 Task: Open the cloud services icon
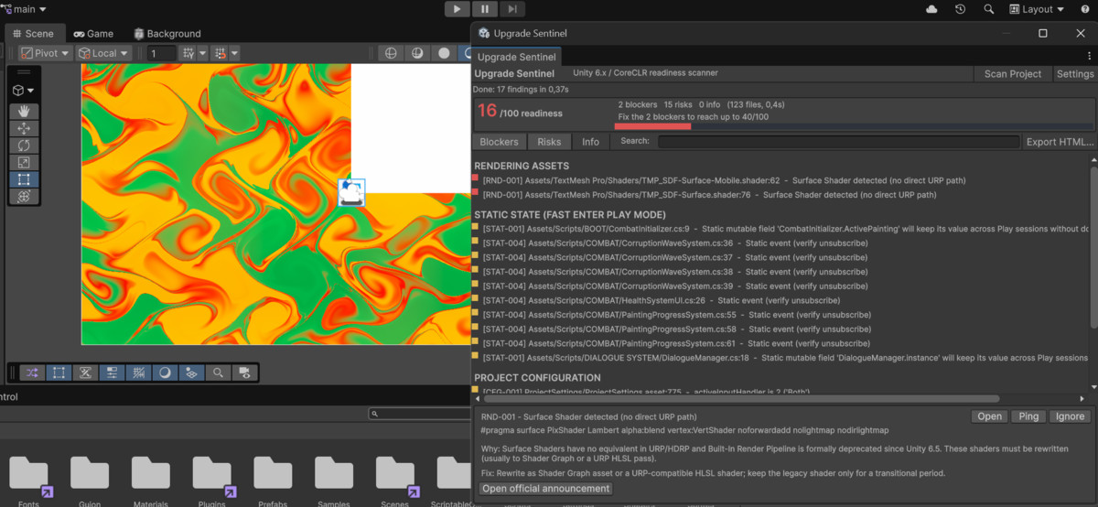[x=931, y=9]
